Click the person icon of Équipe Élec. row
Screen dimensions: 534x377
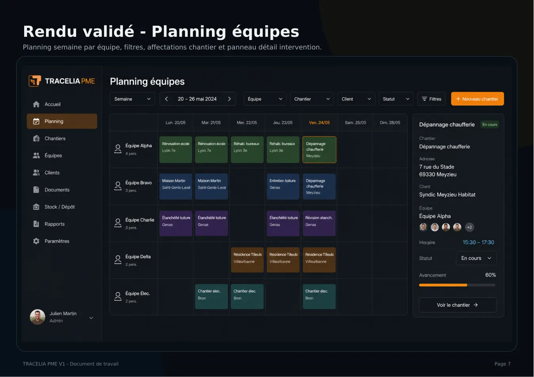pyautogui.click(x=118, y=297)
